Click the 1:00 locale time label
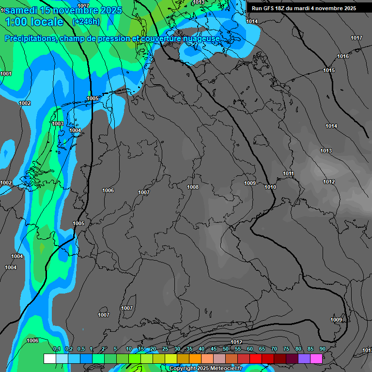This screenshot has width=372, height=372. click(x=34, y=22)
